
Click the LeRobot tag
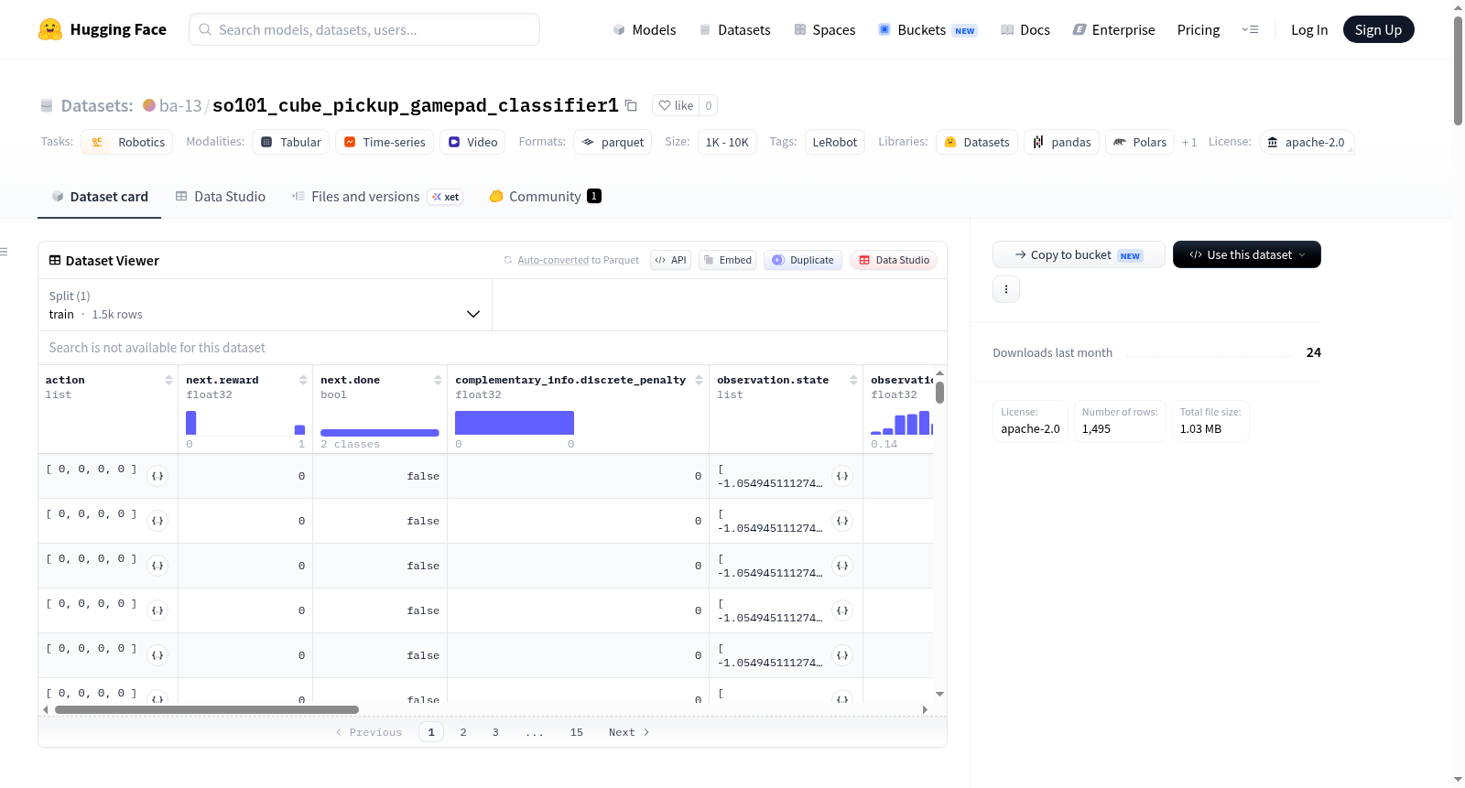point(835,142)
